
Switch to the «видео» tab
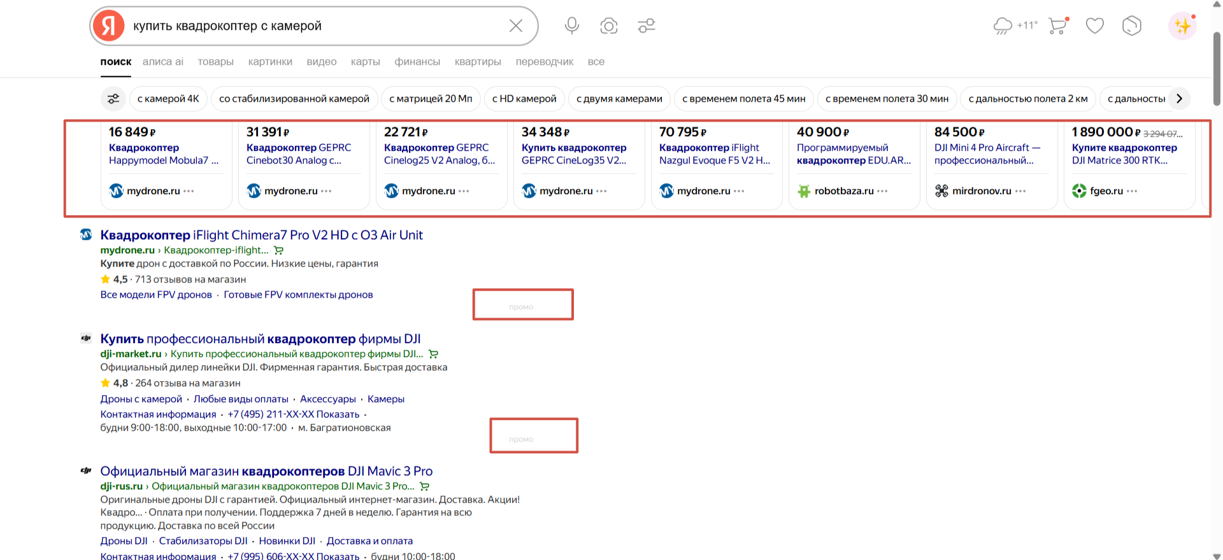(x=322, y=62)
